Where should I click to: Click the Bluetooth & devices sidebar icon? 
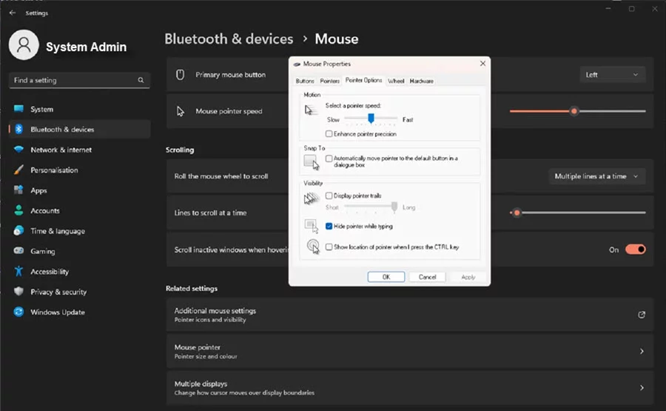click(18, 129)
